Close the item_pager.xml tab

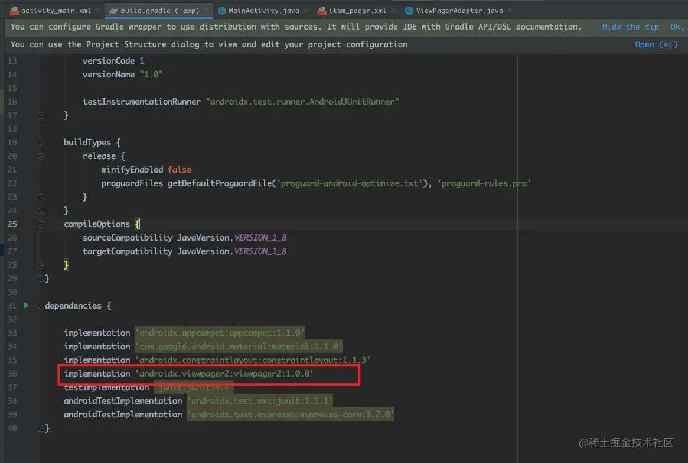(393, 11)
